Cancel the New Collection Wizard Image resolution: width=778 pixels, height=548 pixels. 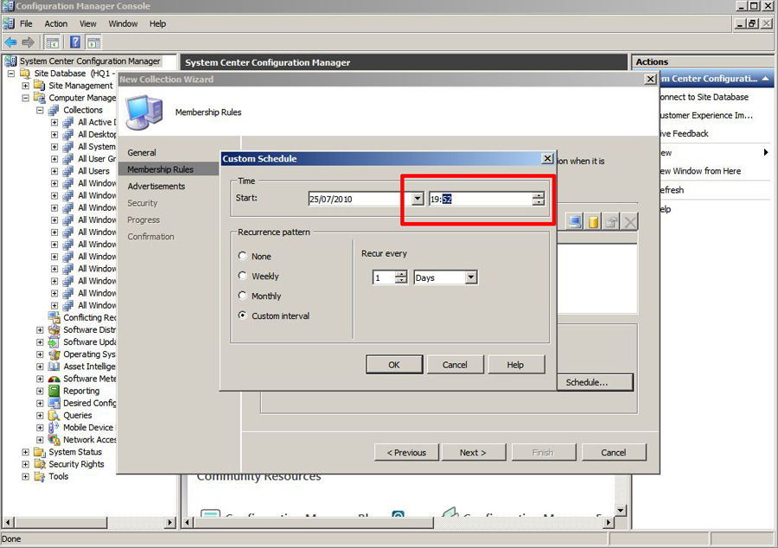tap(613, 452)
